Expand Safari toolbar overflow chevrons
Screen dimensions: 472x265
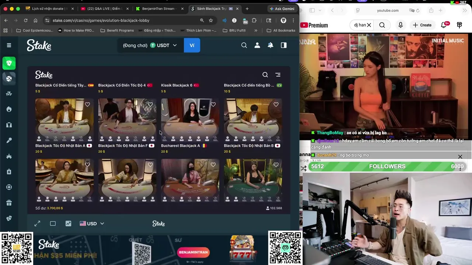click(465, 10)
